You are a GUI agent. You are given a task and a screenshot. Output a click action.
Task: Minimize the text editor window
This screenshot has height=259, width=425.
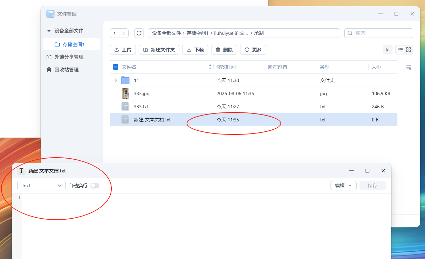click(352, 171)
